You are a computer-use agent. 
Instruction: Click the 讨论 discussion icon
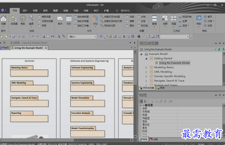pyautogui.click(x=95, y=19)
